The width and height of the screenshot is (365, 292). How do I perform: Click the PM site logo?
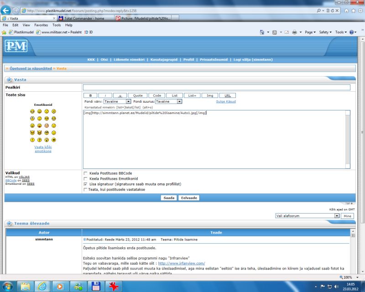click(16, 46)
